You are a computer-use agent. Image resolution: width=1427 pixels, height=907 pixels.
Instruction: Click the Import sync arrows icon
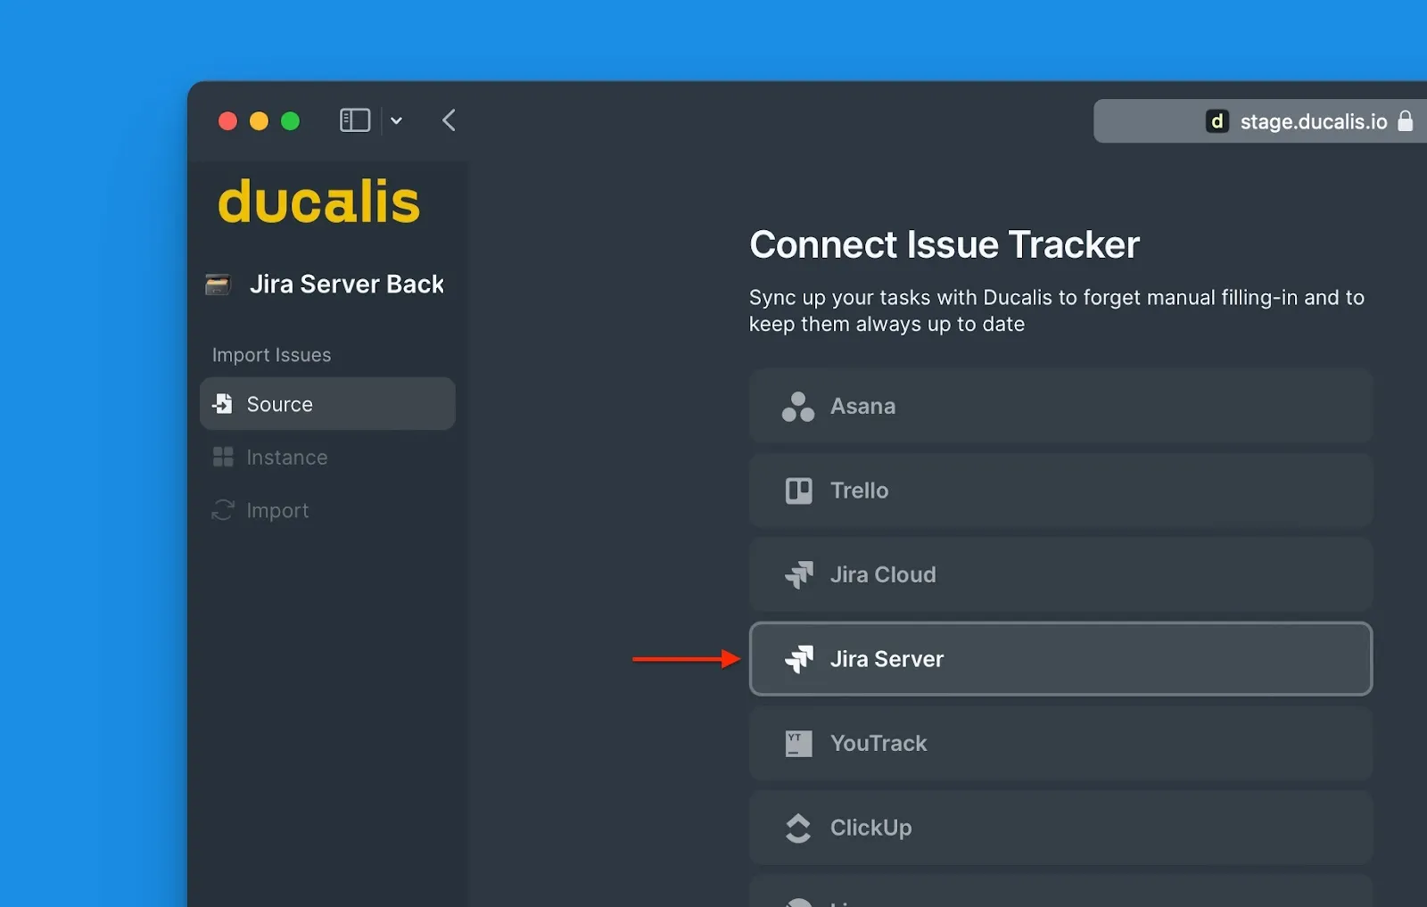[222, 510]
